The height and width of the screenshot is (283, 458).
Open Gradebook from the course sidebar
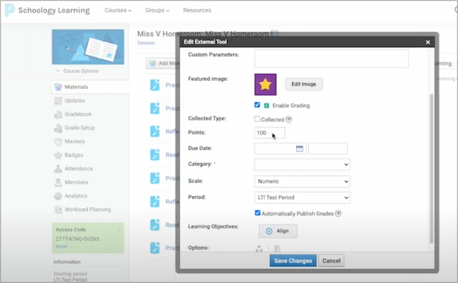click(x=78, y=114)
